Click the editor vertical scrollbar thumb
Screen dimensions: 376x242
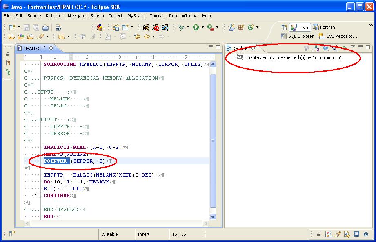[x=213, y=141]
